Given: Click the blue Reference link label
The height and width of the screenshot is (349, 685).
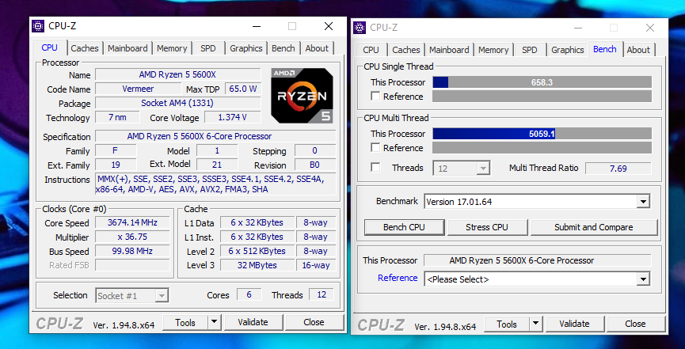Looking at the screenshot, I should click(398, 278).
